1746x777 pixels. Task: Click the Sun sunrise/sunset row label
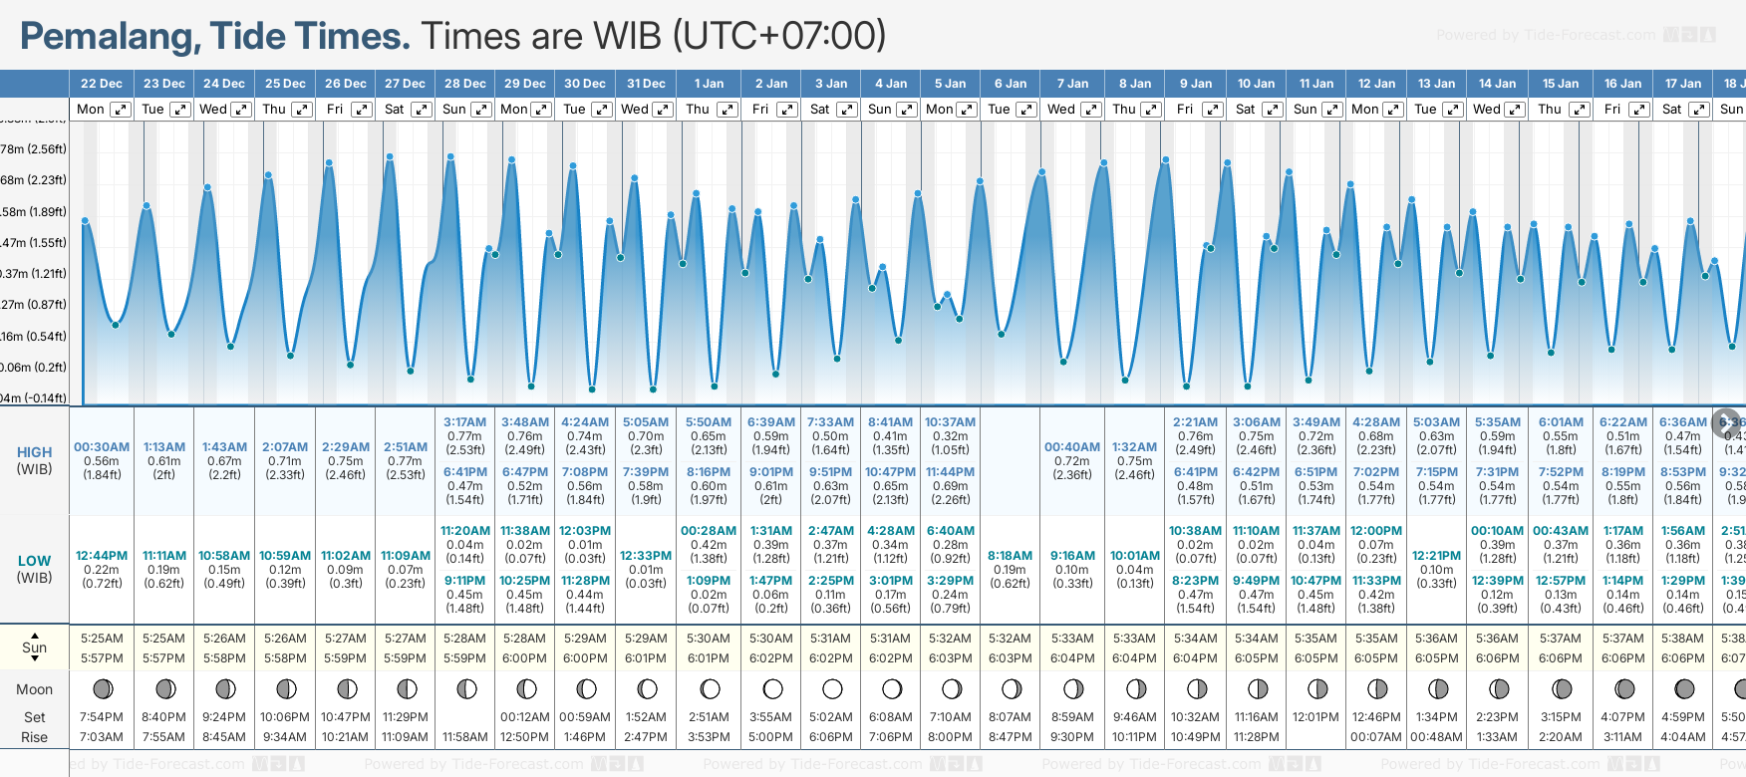(35, 647)
